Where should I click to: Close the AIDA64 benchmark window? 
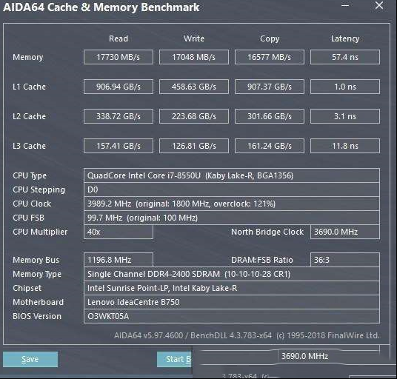point(379,5)
